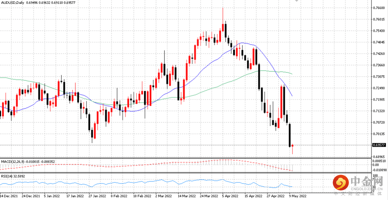Click the 24 Mar 2022 date label
Image resolution: width=388 pixels, height=200 pixels.
[x=209, y=196]
